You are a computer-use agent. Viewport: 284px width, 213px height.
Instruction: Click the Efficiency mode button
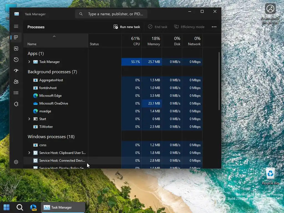[x=189, y=27]
